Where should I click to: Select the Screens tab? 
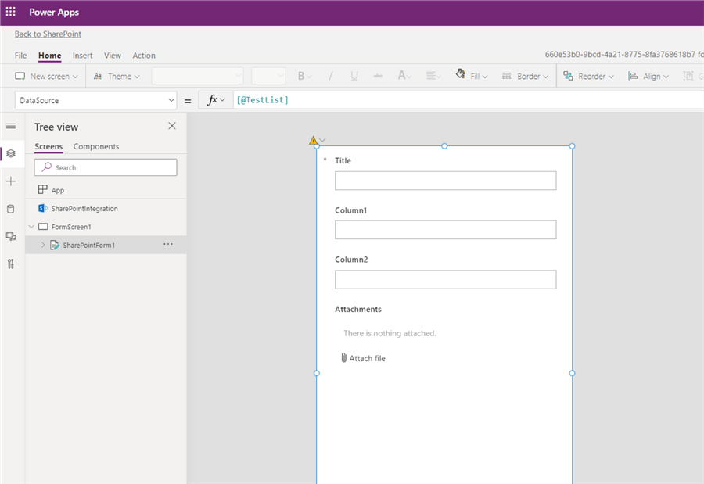48,146
